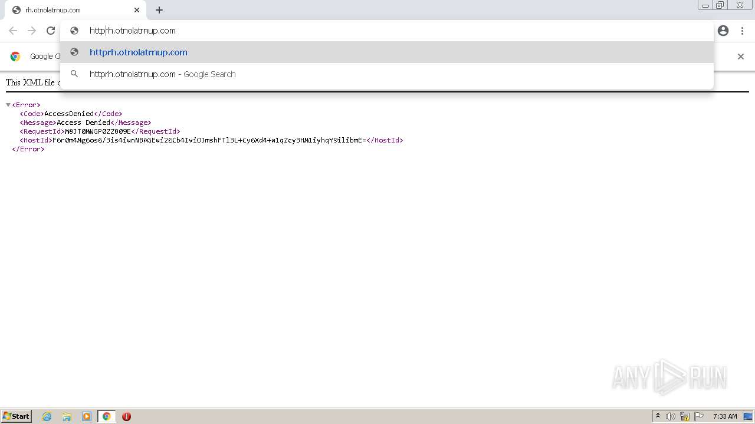This screenshot has height=424, width=755.
Task: Click the clock showing 7:33 AM
Action: tap(725, 416)
